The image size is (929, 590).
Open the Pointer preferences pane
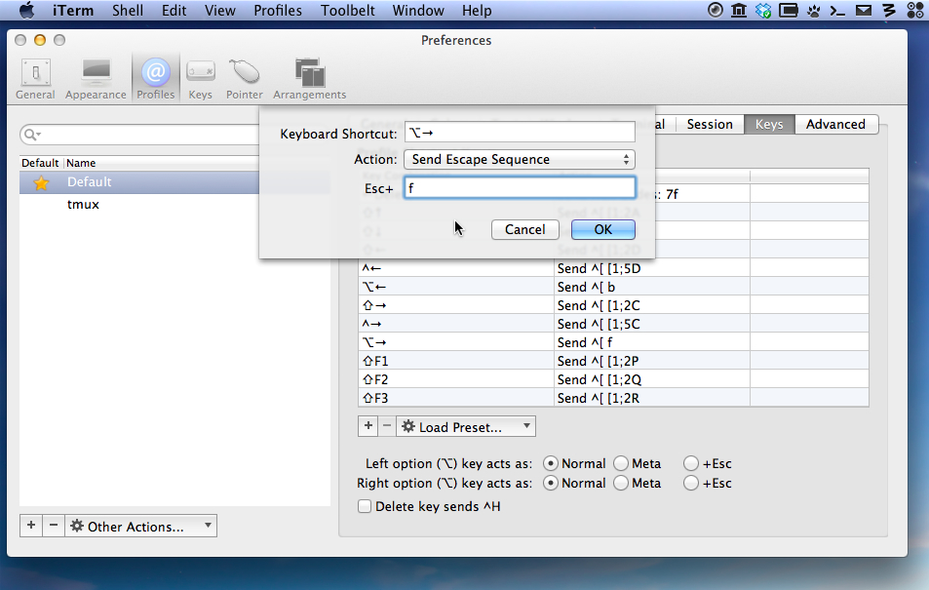coord(244,79)
